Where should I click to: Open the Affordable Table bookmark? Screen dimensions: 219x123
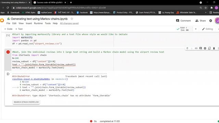point(186,12)
